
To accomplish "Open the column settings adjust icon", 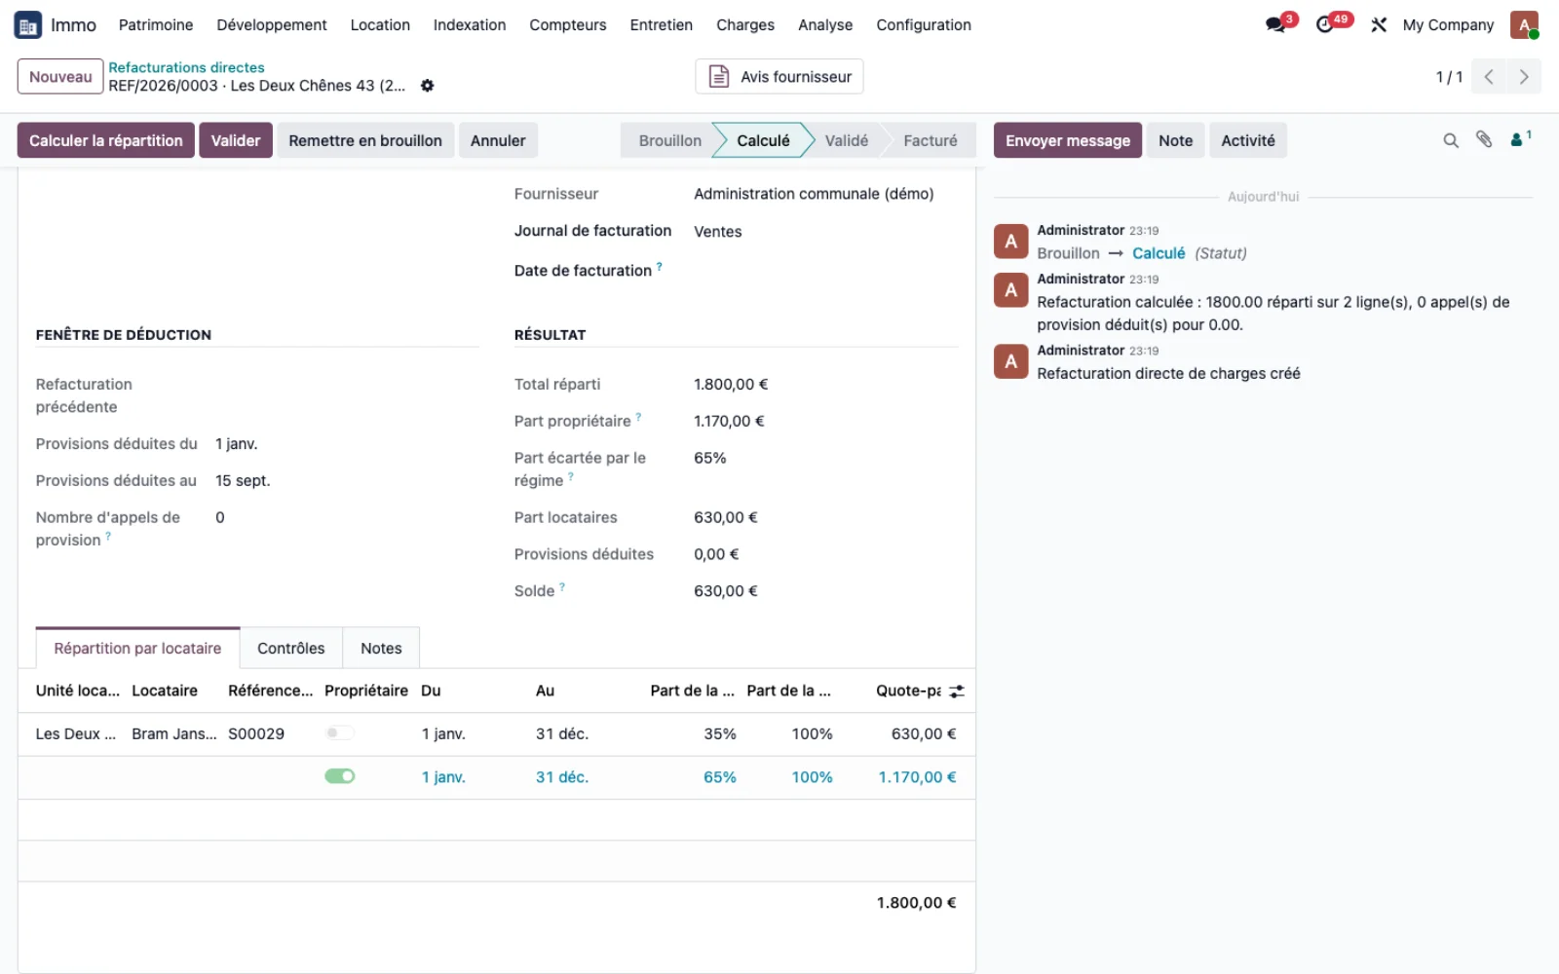I will 957,692.
